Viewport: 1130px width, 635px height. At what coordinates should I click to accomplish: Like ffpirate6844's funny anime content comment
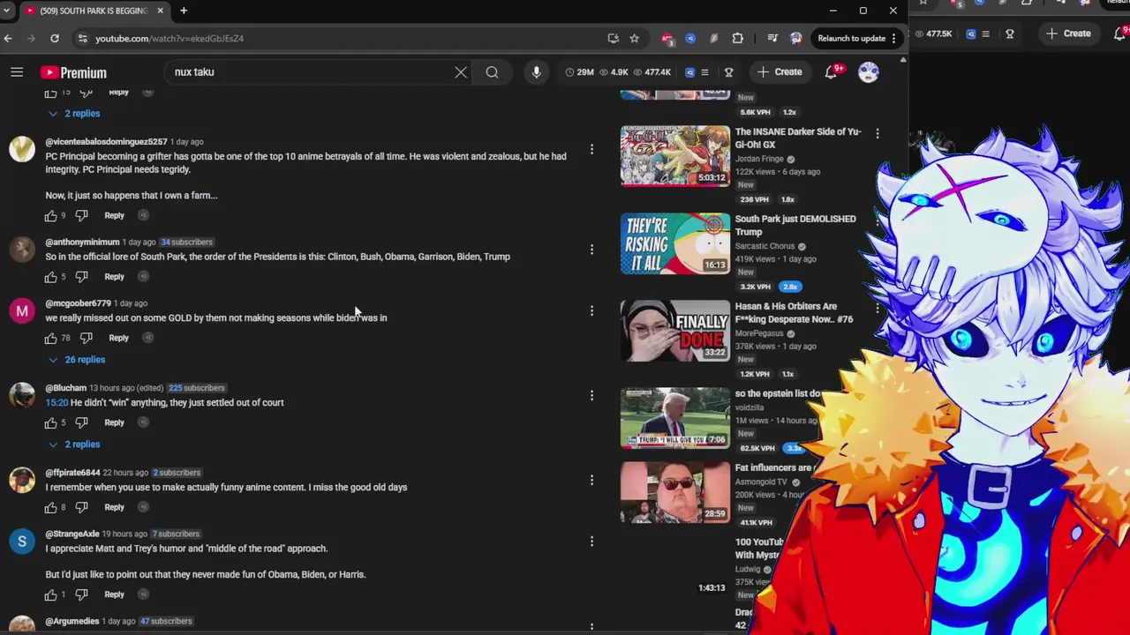point(51,507)
